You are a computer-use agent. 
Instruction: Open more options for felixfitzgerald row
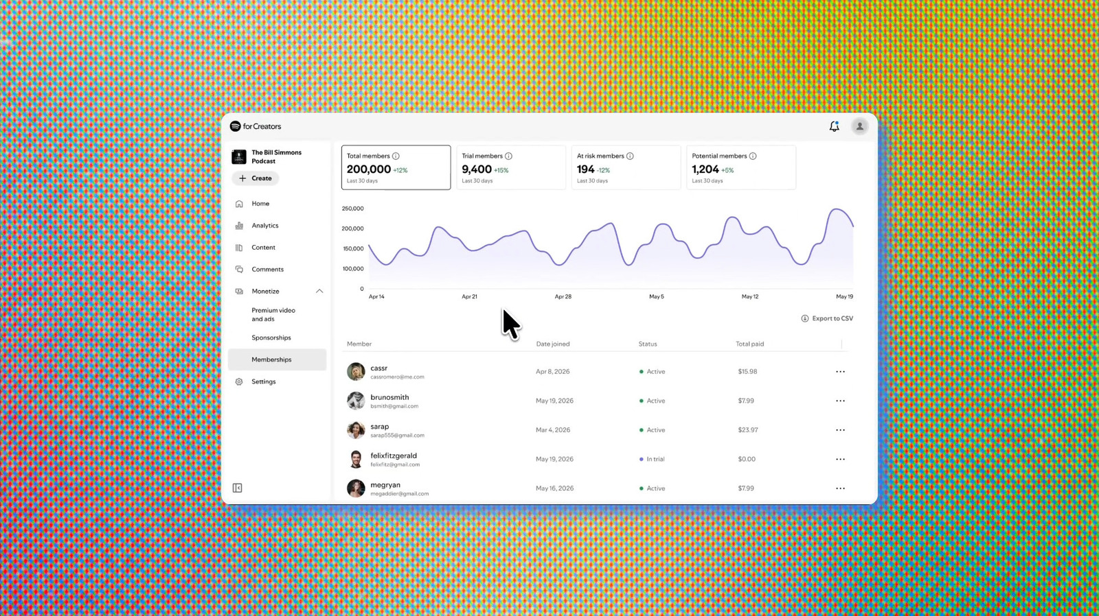[x=840, y=460]
